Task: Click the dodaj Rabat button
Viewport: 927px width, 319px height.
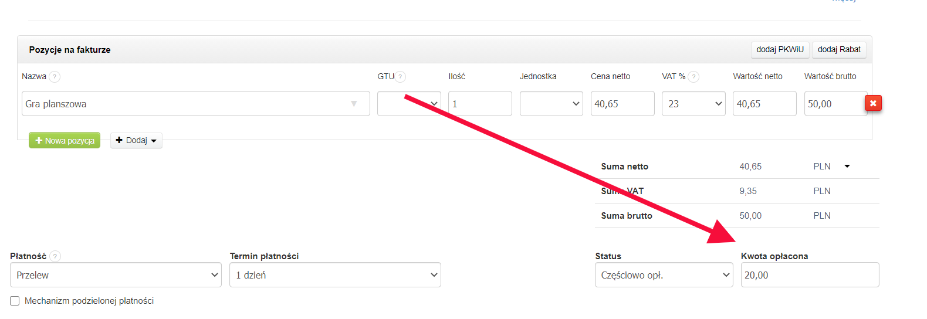Action: point(839,50)
